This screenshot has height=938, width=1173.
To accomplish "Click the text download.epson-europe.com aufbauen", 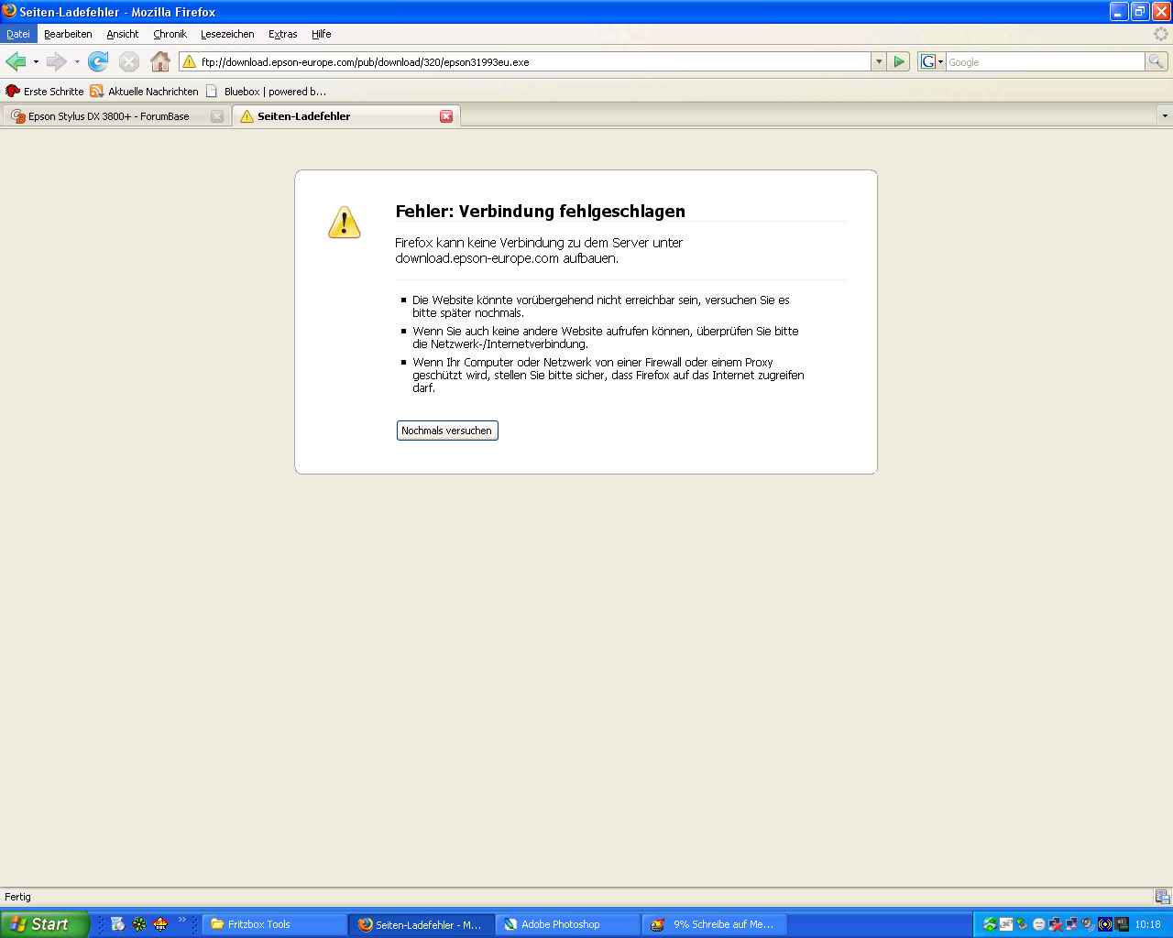I will click(507, 258).
